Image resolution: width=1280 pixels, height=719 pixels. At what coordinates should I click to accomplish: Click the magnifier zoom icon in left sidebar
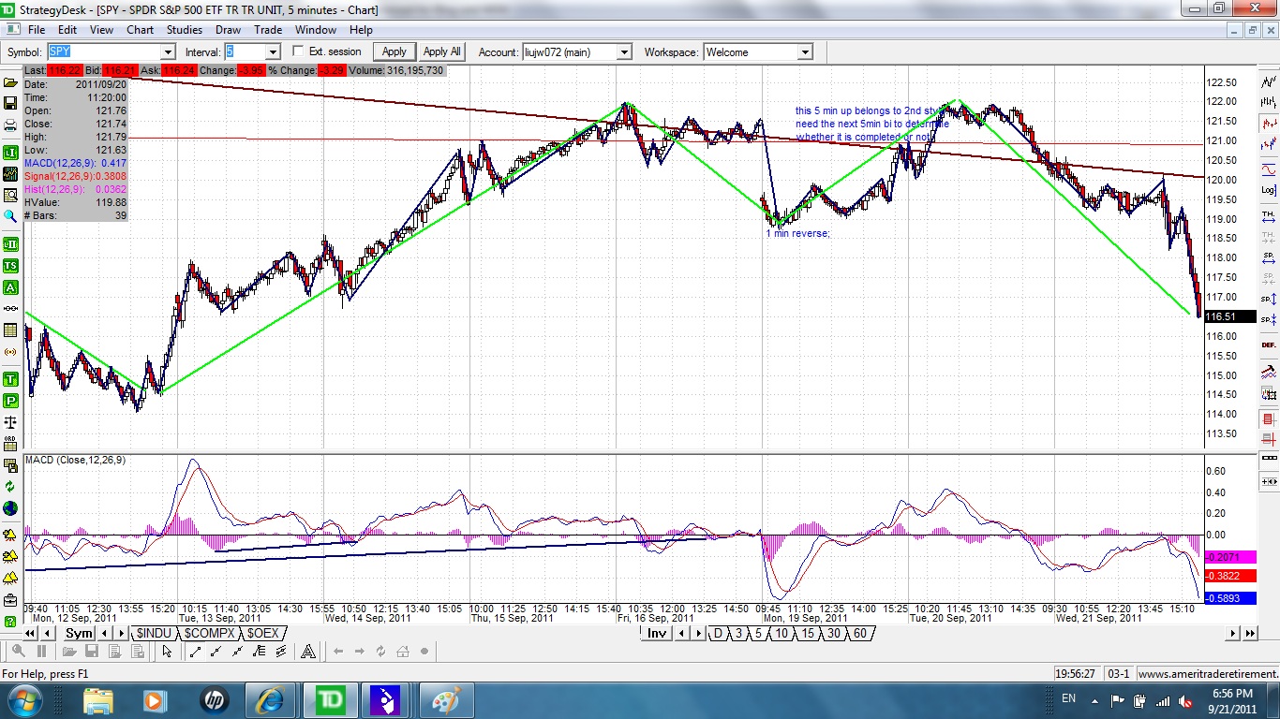pyautogui.click(x=11, y=216)
